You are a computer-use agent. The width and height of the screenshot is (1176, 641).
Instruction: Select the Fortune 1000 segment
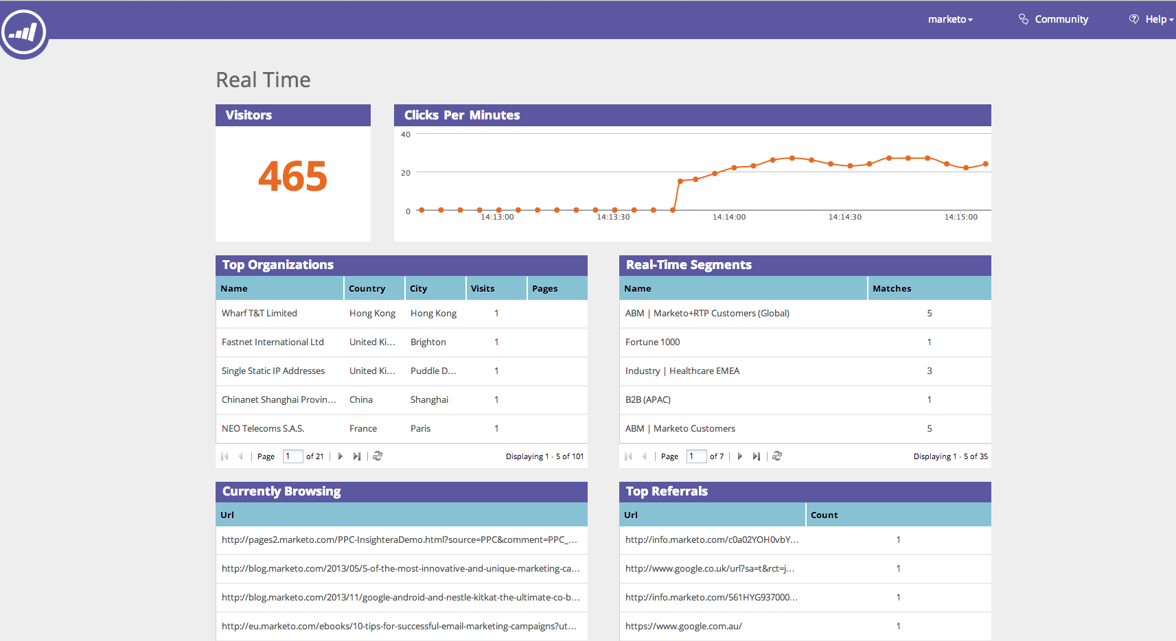click(x=652, y=342)
